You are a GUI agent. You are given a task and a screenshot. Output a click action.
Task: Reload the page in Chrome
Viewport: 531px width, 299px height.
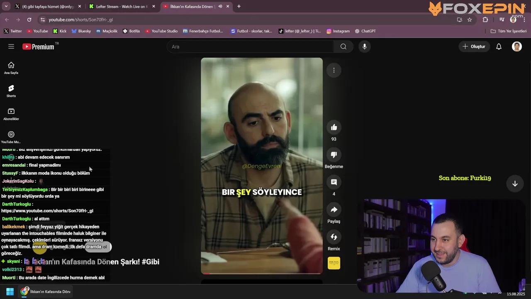coord(29,20)
